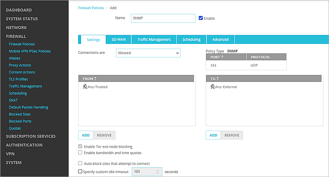The height and width of the screenshot is (177, 329).
Task: Open Default Packet Handling page
Action: click(29, 107)
